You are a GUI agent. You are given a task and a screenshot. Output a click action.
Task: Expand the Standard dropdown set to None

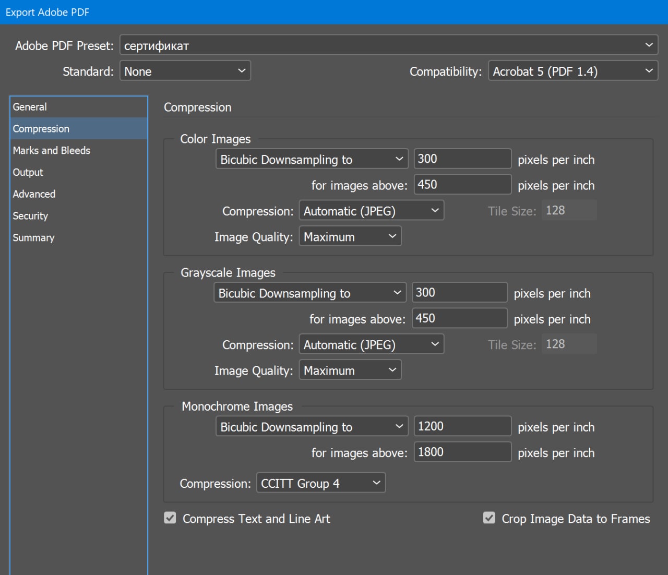185,71
